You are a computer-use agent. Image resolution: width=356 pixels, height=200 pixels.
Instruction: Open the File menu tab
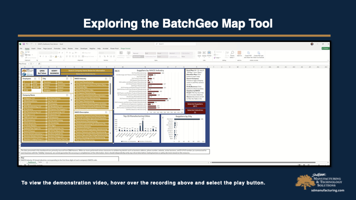point(21,48)
